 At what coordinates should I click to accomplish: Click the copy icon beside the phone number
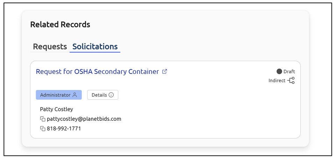click(x=43, y=129)
